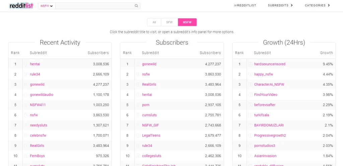Click the magnifier search icon

point(136,6)
